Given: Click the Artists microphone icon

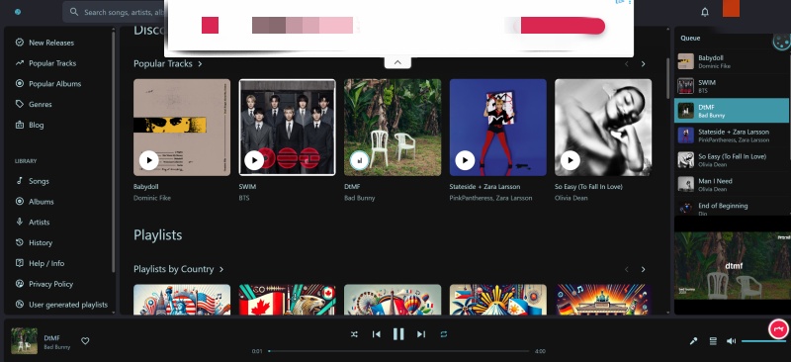Looking at the screenshot, I should [20, 222].
